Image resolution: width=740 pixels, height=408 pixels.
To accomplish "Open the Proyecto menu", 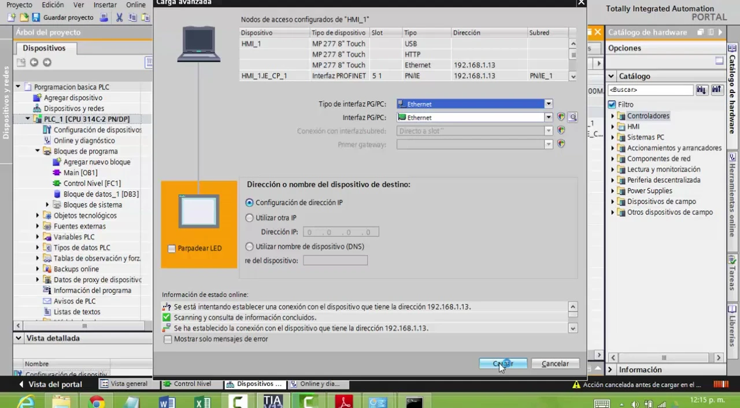I will (19, 5).
